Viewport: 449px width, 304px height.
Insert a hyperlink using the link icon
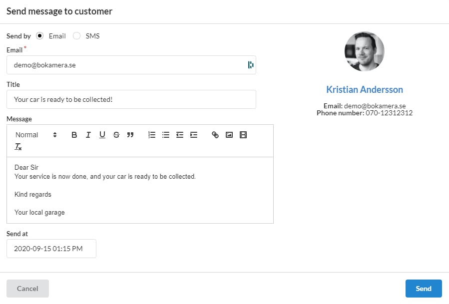pos(215,135)
